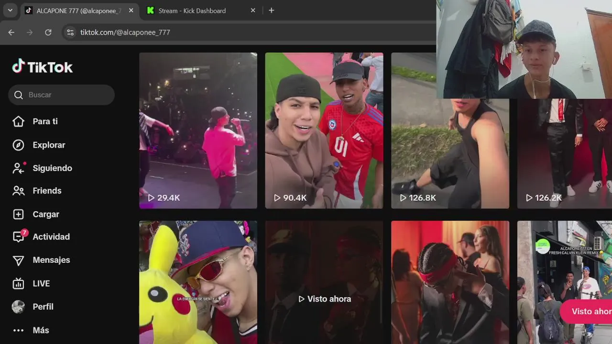612x344 pixels.
Task: Click the 29.4K view count text
Action: coord(169,198)
